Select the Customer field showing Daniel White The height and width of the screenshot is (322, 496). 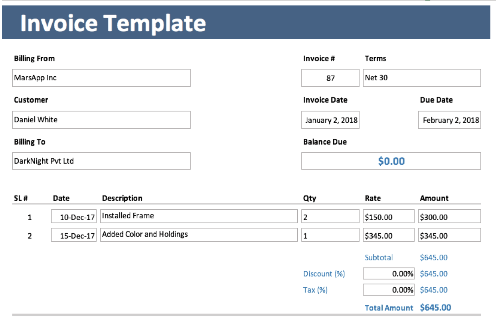click(101, 119)
